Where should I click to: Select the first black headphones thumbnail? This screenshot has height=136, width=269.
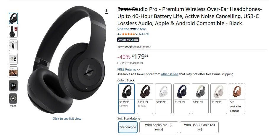coord(13,18)
